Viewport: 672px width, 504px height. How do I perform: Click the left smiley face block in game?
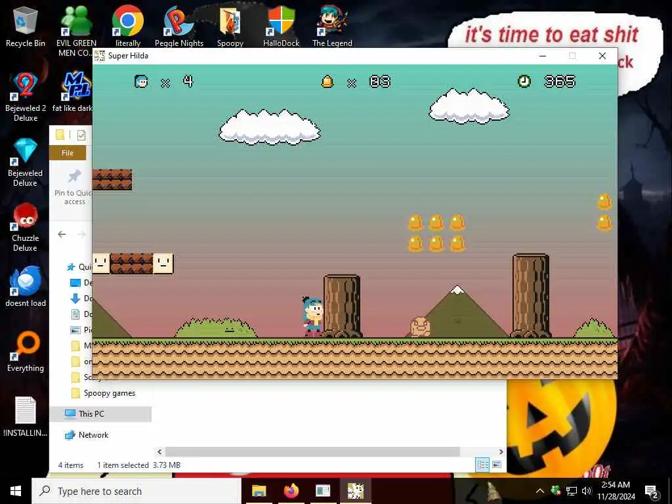tap(101, 263)
